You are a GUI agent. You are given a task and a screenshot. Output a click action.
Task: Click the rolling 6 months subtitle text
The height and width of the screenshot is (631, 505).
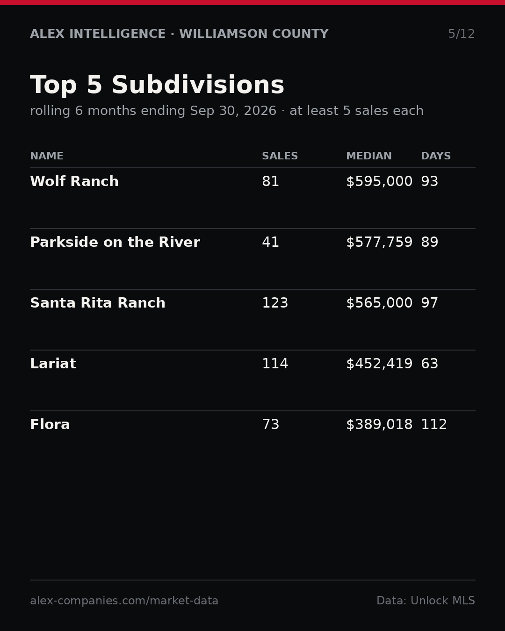coord(227,111)
